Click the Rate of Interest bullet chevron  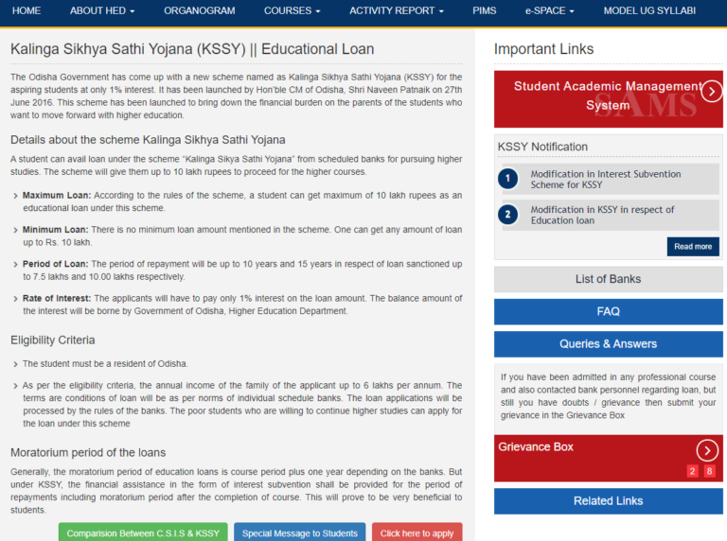[x=15, y=299]
